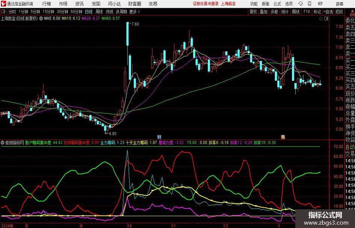
Task: Open the 版面 menu
Action: pyautogui.click(x=266, y=4)
